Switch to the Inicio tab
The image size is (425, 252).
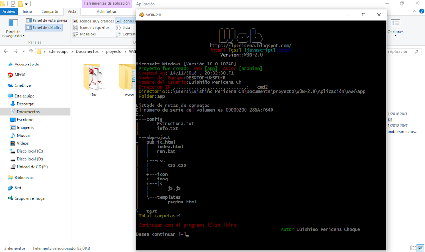coord(27,12)
